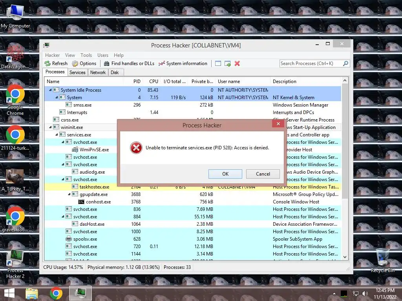The width and height of the screenshot is (402, 301).
Task: Switch to the Network tab
Action: click(98, 73)
